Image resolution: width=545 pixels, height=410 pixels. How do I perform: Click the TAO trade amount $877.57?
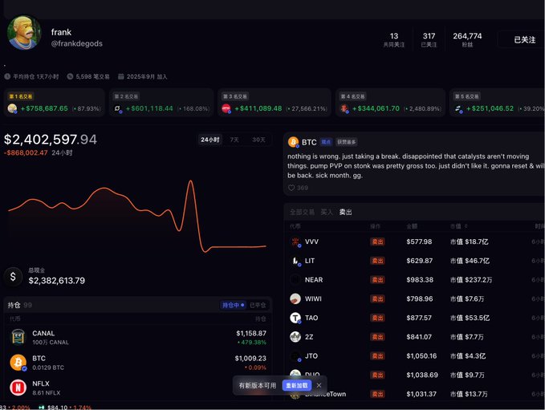click(419, 318)
